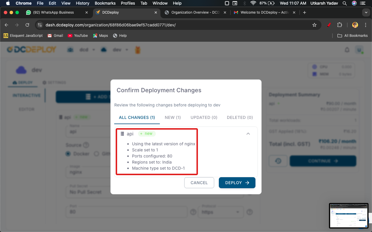This screenshot has height=232, width=372.
Task: Click the organization people icon
Action: coord(70,50)
